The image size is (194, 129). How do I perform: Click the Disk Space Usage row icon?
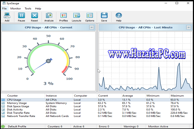tap(3, 106)
